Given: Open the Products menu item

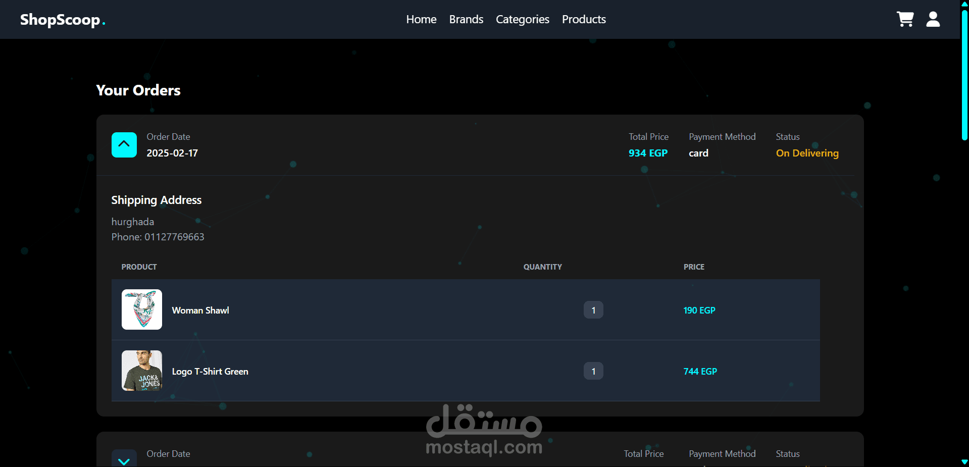Looking at the screenshot, I should [x=584, y=19].
